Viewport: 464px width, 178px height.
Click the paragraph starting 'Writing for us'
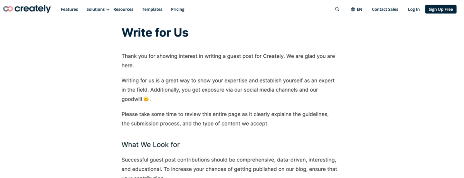pyautogui.click(x=228, y=90)
